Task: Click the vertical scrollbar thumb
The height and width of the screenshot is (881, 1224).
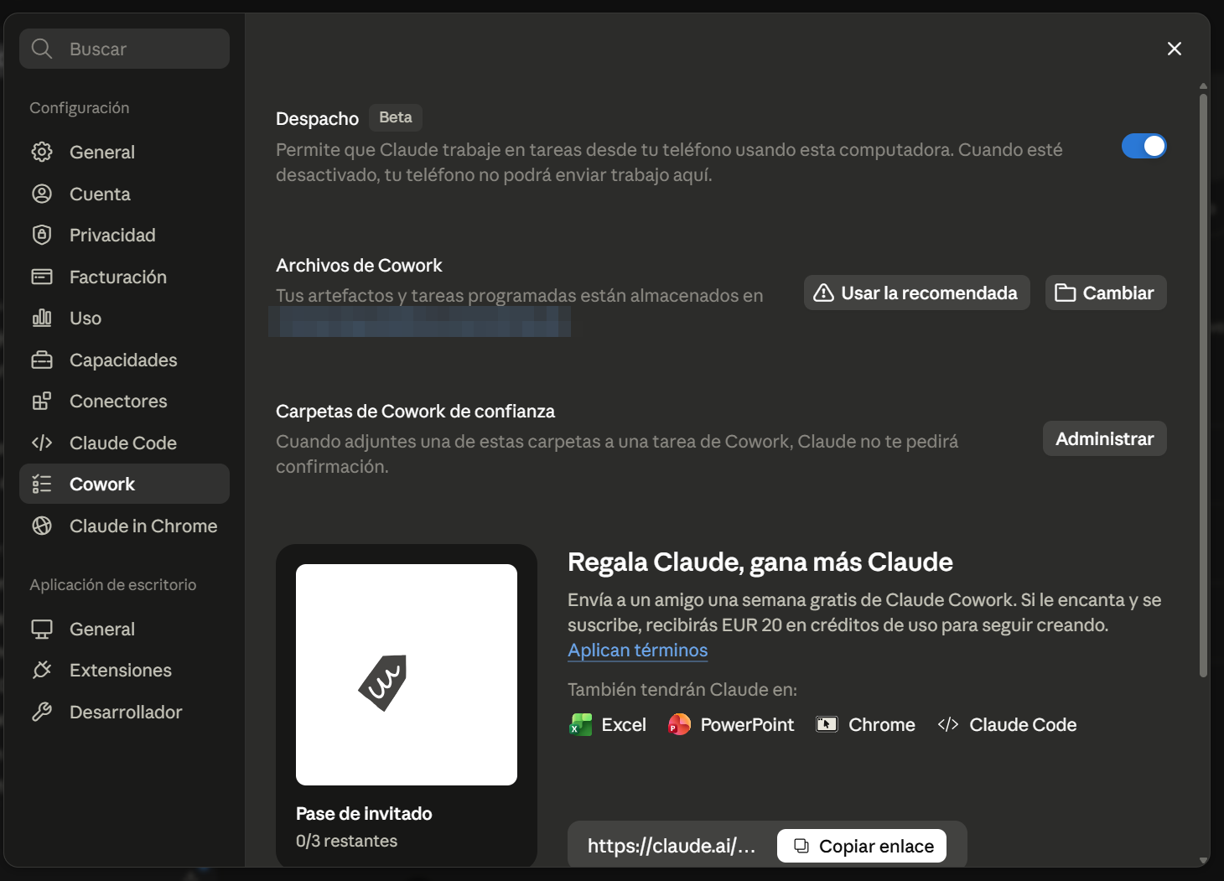Action: (1203, 386)
